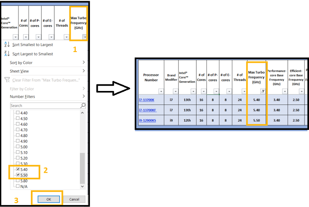Viewport: 309px width, 207px height.
Task: Check the 4.90 checkbox
Action: coord(18,141)
